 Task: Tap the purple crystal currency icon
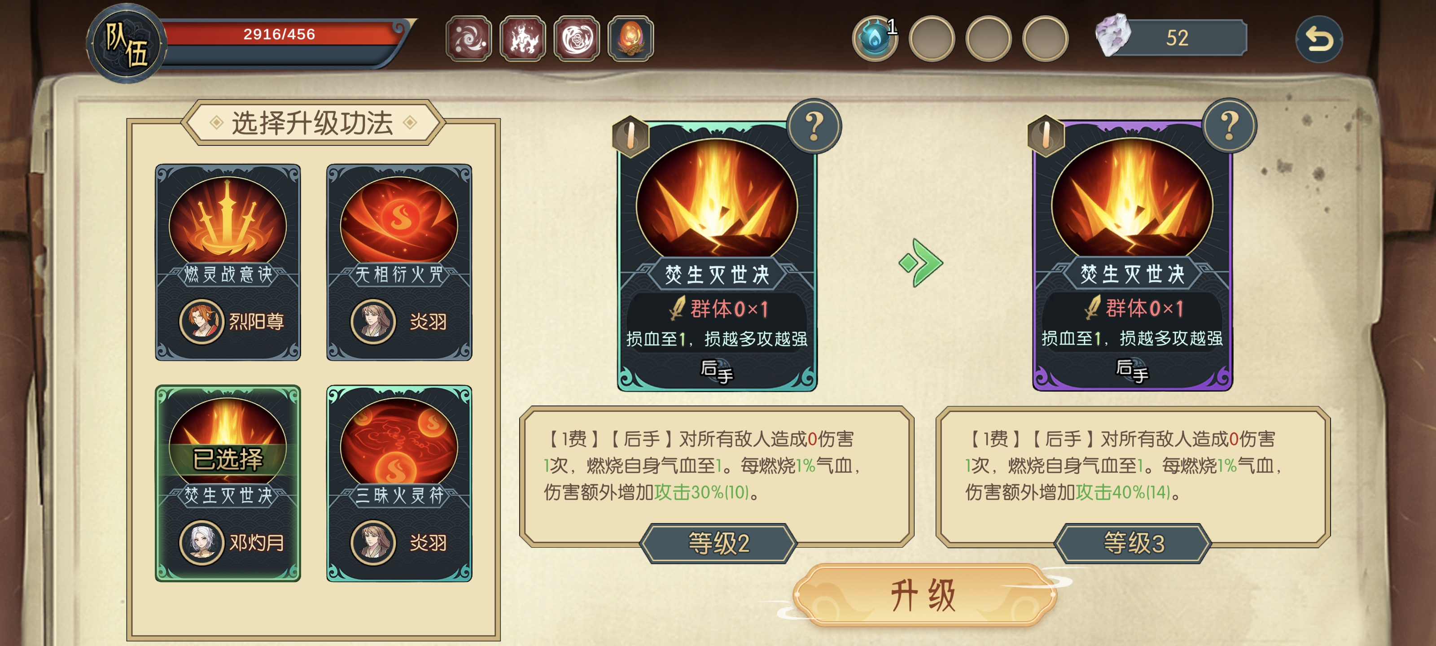tap(1113, 35)
